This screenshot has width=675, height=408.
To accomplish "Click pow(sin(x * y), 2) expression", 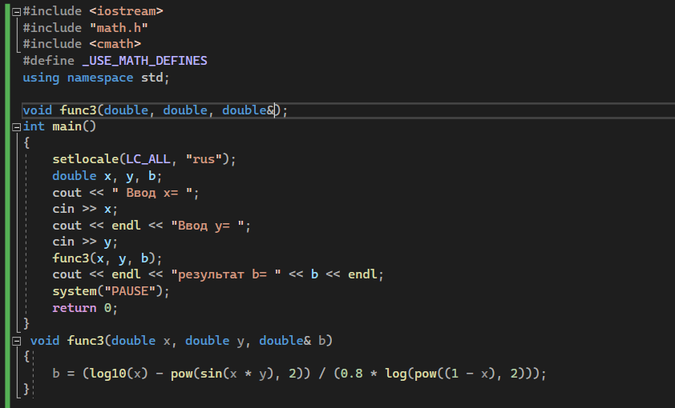I will coord(236,374).
